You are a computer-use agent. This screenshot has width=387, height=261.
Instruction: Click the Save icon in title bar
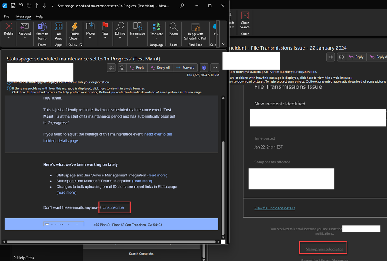point(13,5)
